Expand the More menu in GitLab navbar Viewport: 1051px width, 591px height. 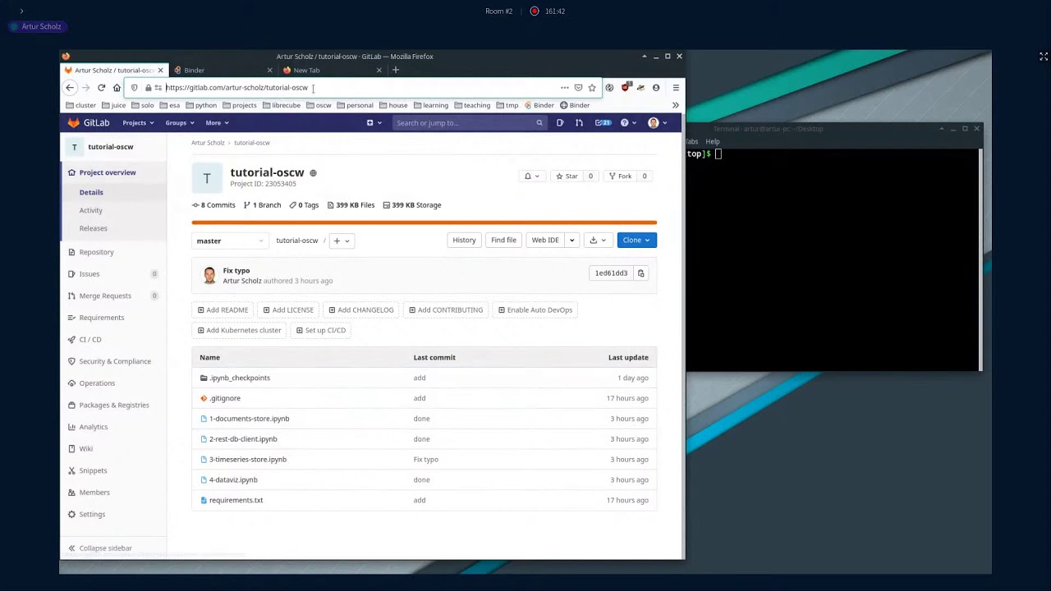(217, 123)
